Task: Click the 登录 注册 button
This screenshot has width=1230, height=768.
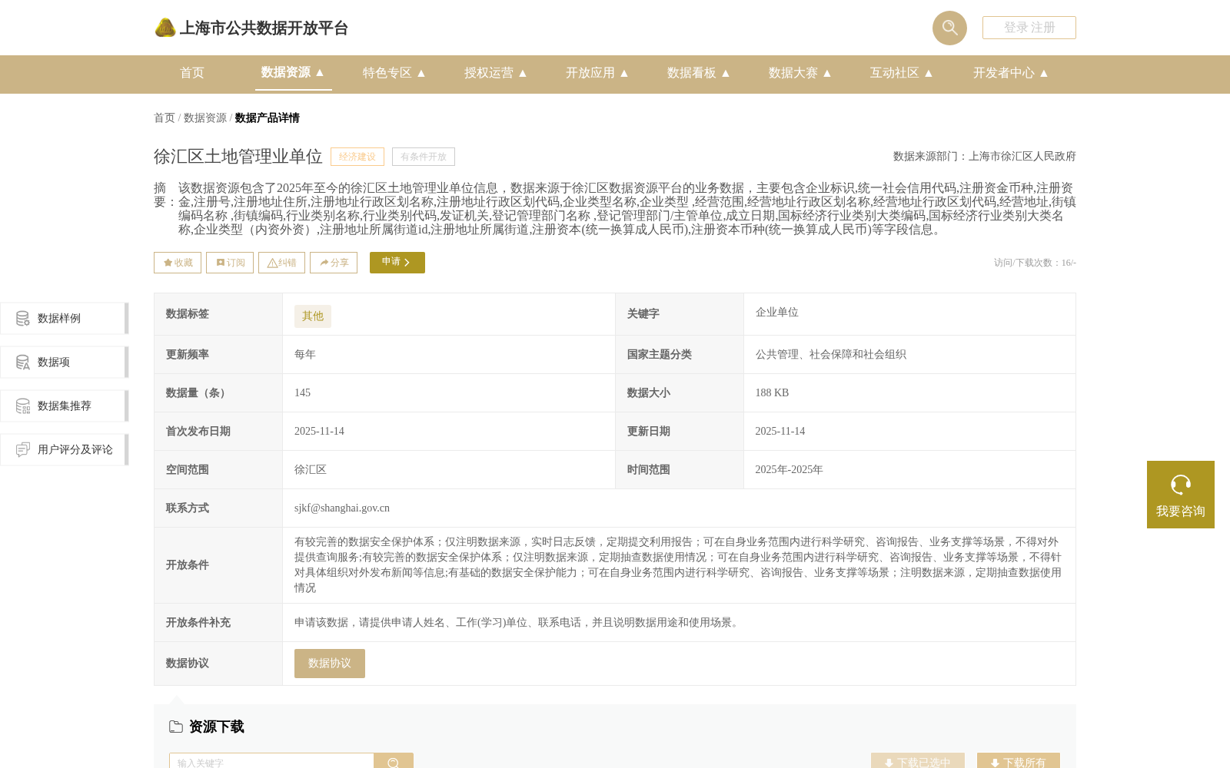Action: 1029,28
